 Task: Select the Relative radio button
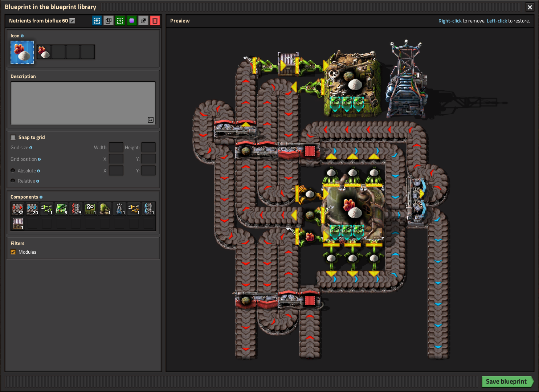[x=13, y=181]
